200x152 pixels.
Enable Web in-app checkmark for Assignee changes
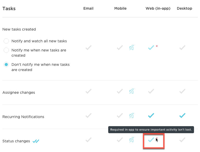pos(151,91)
